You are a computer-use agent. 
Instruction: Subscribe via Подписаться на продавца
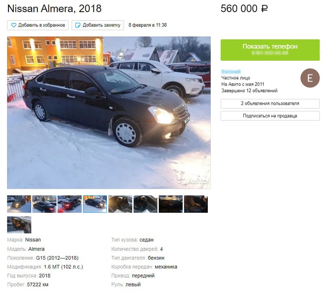pos(270,116)
